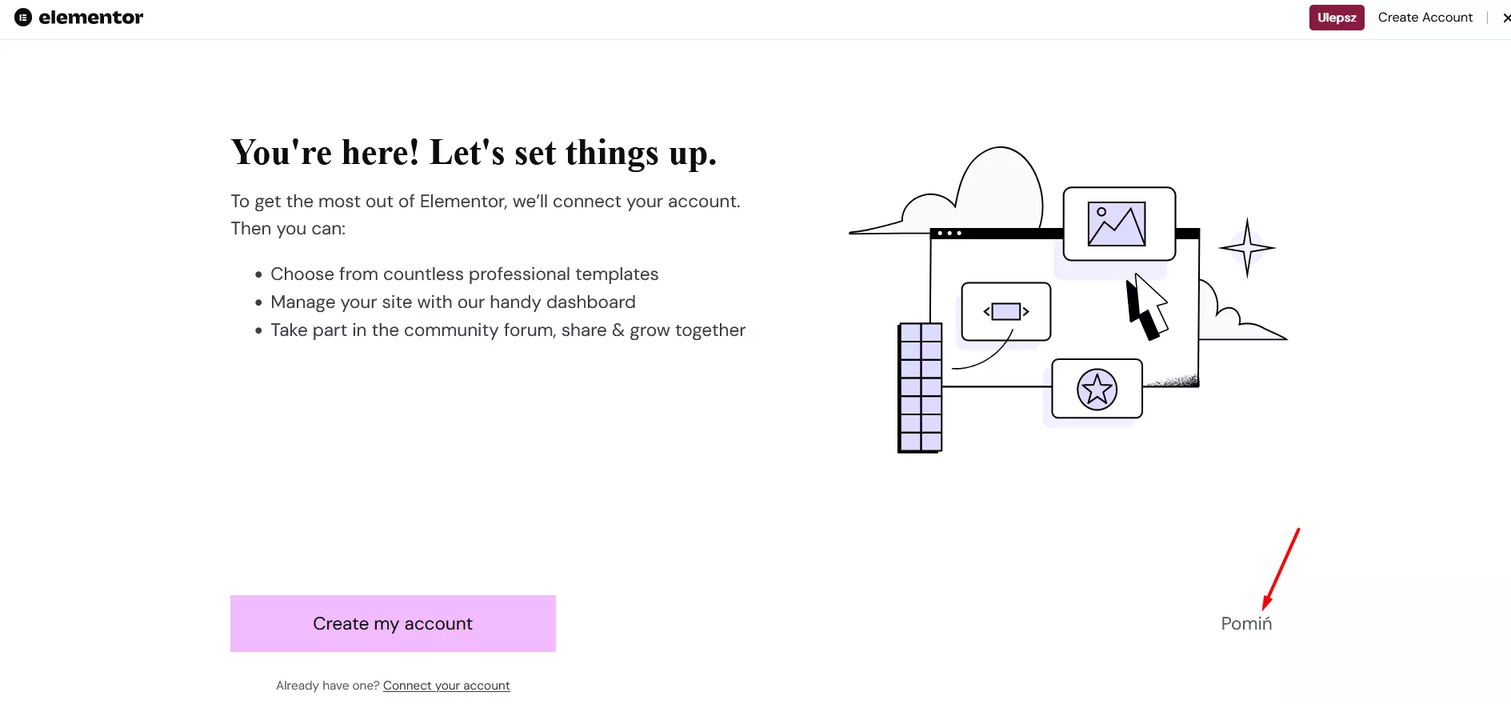The image size is (1511, 704).
Task: Click the Elementor logo icon
Action: pos(23,18)
